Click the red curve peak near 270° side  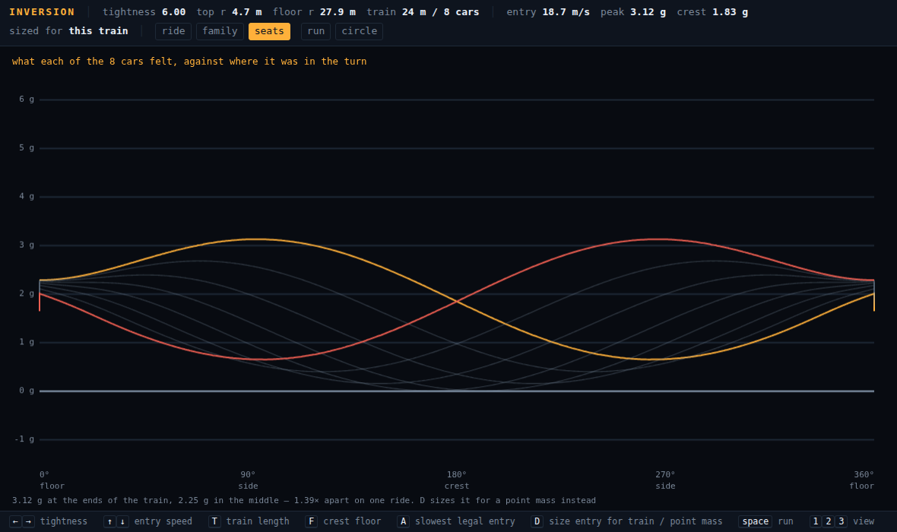point(660,239)
